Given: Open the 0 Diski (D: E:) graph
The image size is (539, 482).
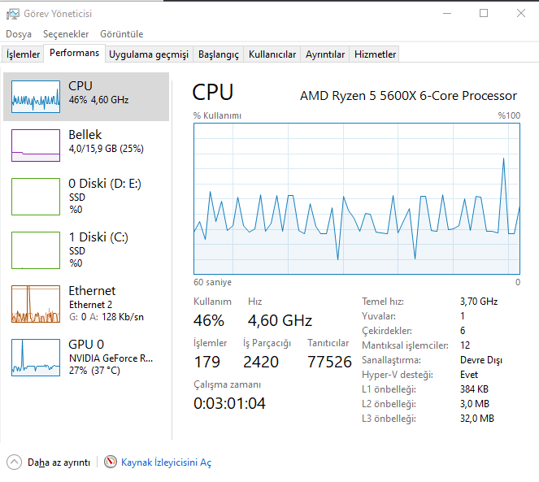Looking at the screenshot, I should (x=36, y=197).
